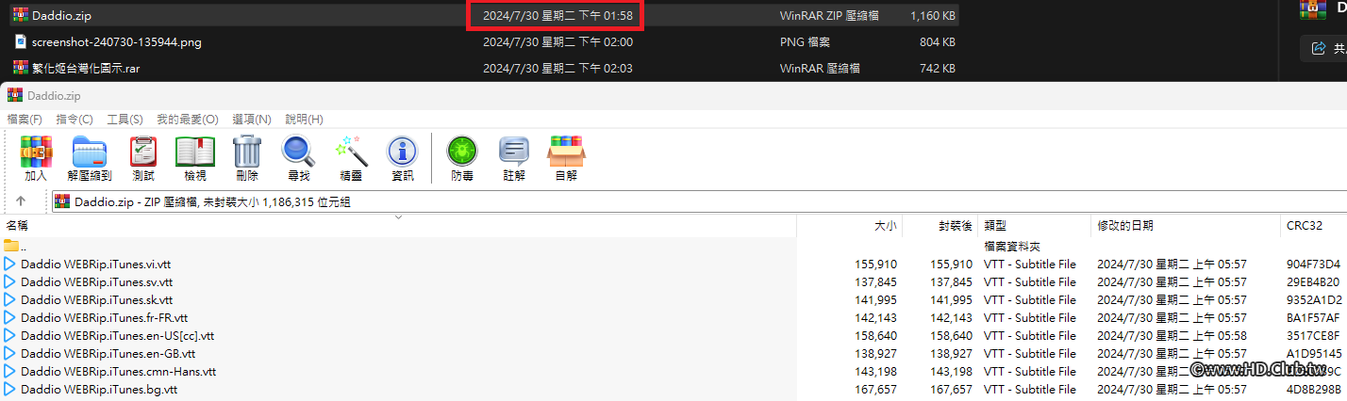The height and width of the screenshot is (401, 1347).
Task: Sort by the 類型 column header
Action: 1034,226
